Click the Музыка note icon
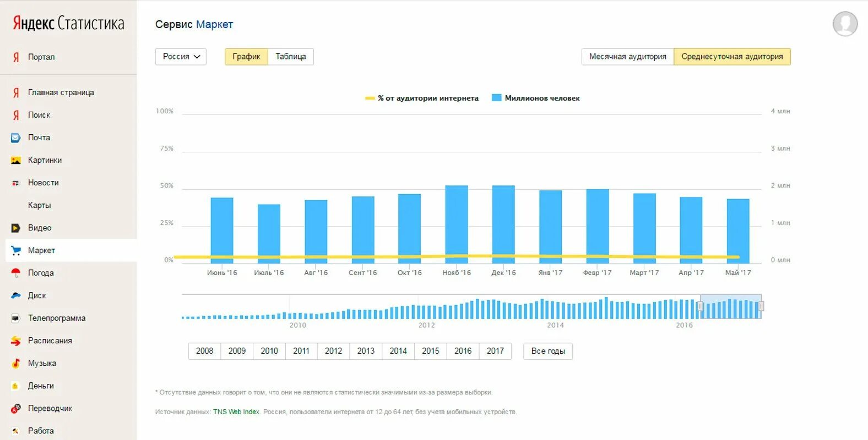 click(x=16, y=364)
